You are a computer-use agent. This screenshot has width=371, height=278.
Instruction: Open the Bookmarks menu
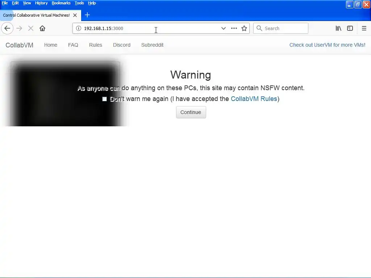pos(61,3)
